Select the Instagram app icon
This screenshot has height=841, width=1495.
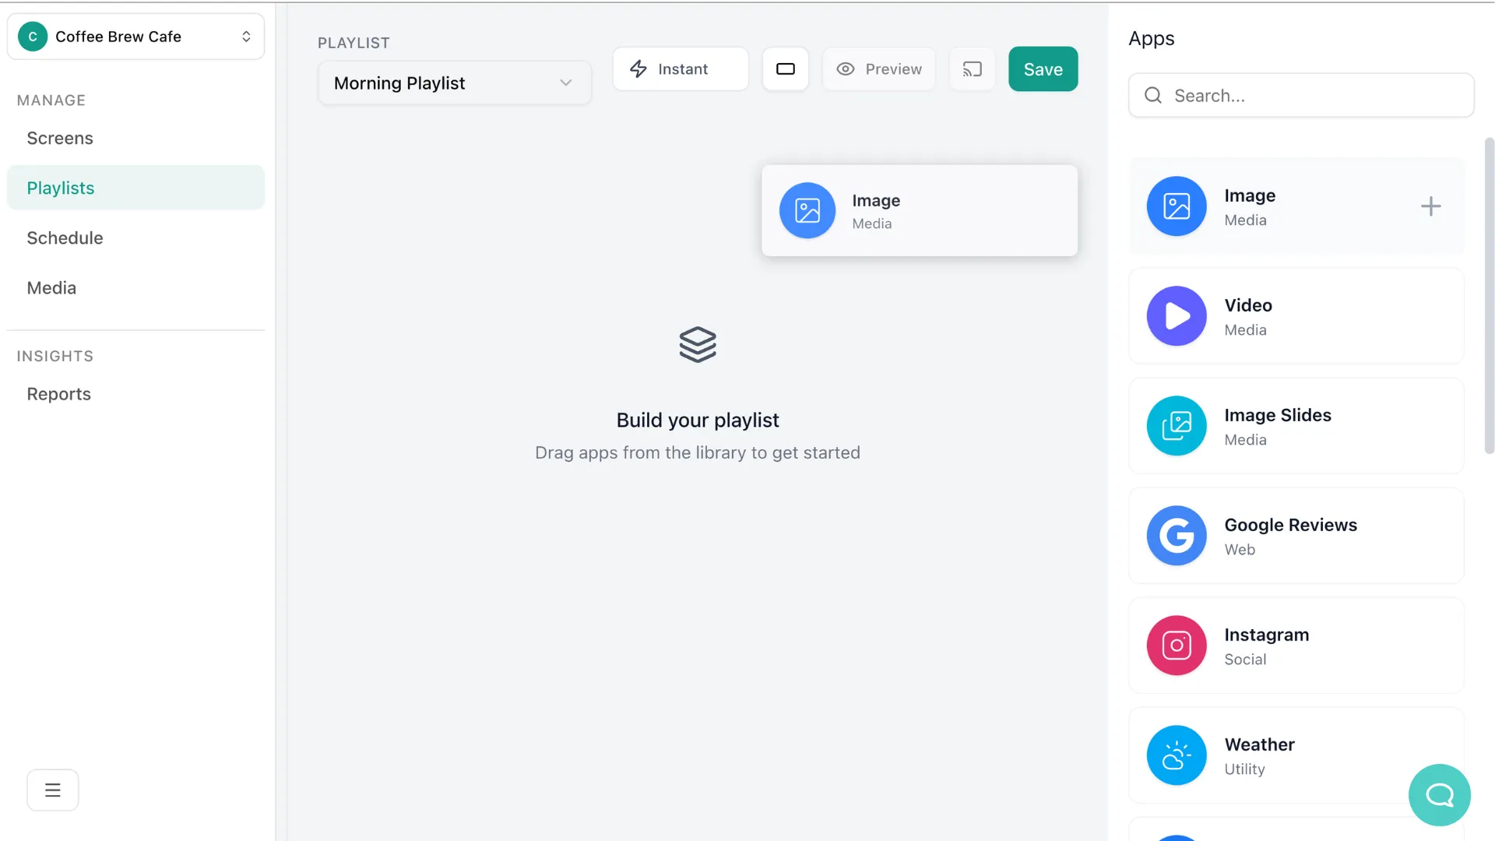pyautogui.click(x=1177, y=646)
